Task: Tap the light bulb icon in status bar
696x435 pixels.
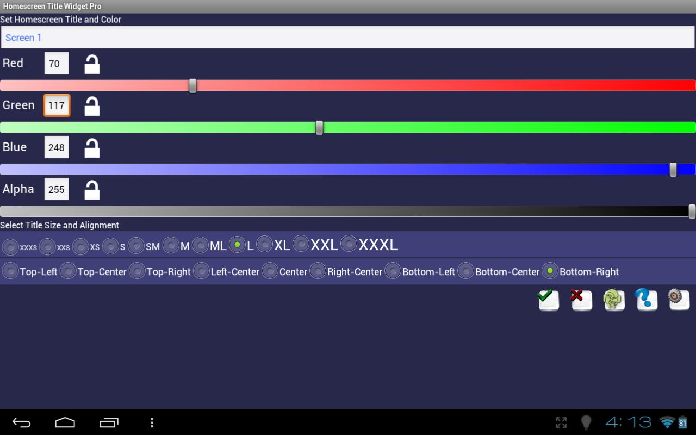Action: (x=586, y=422)
